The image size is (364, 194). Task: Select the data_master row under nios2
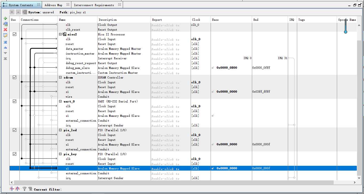[x=183, y=49]
